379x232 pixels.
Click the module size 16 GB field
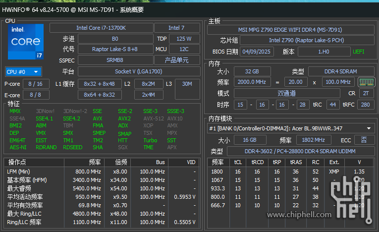[x=250, y=140]
